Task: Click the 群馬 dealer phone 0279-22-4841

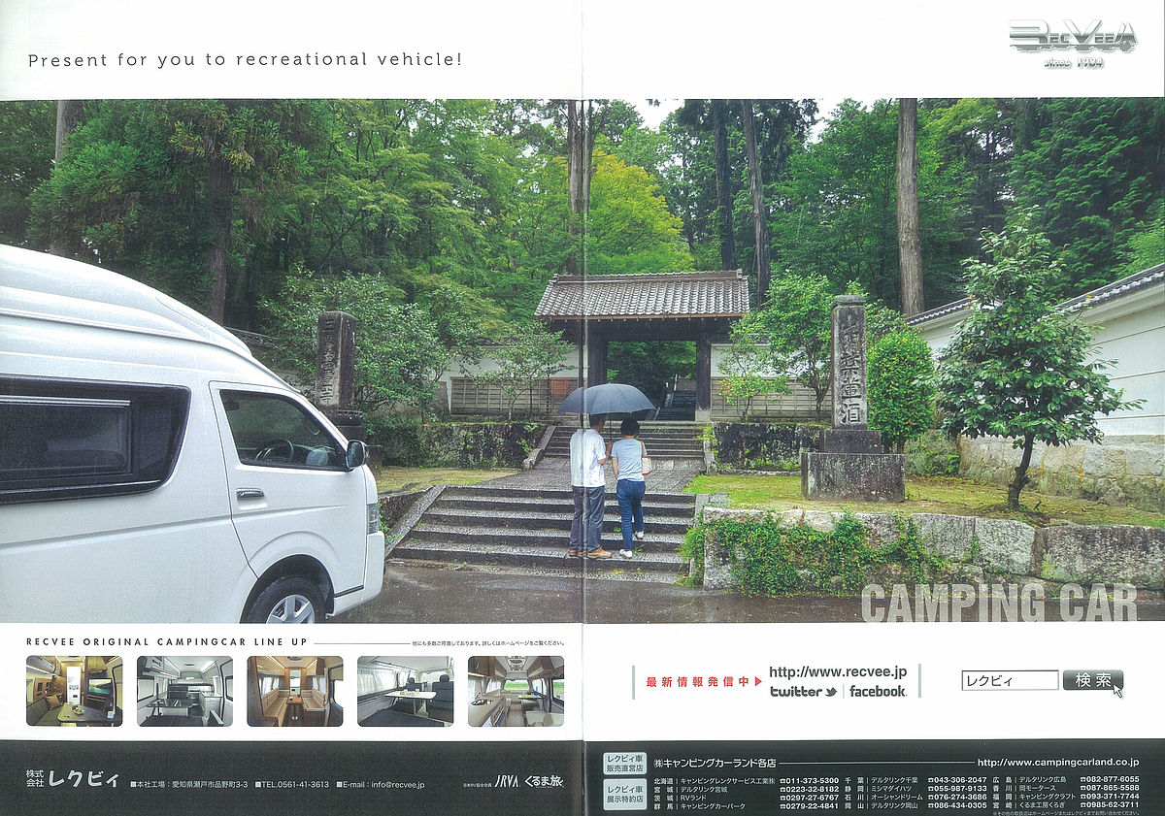Action: [x=809, y=806]
